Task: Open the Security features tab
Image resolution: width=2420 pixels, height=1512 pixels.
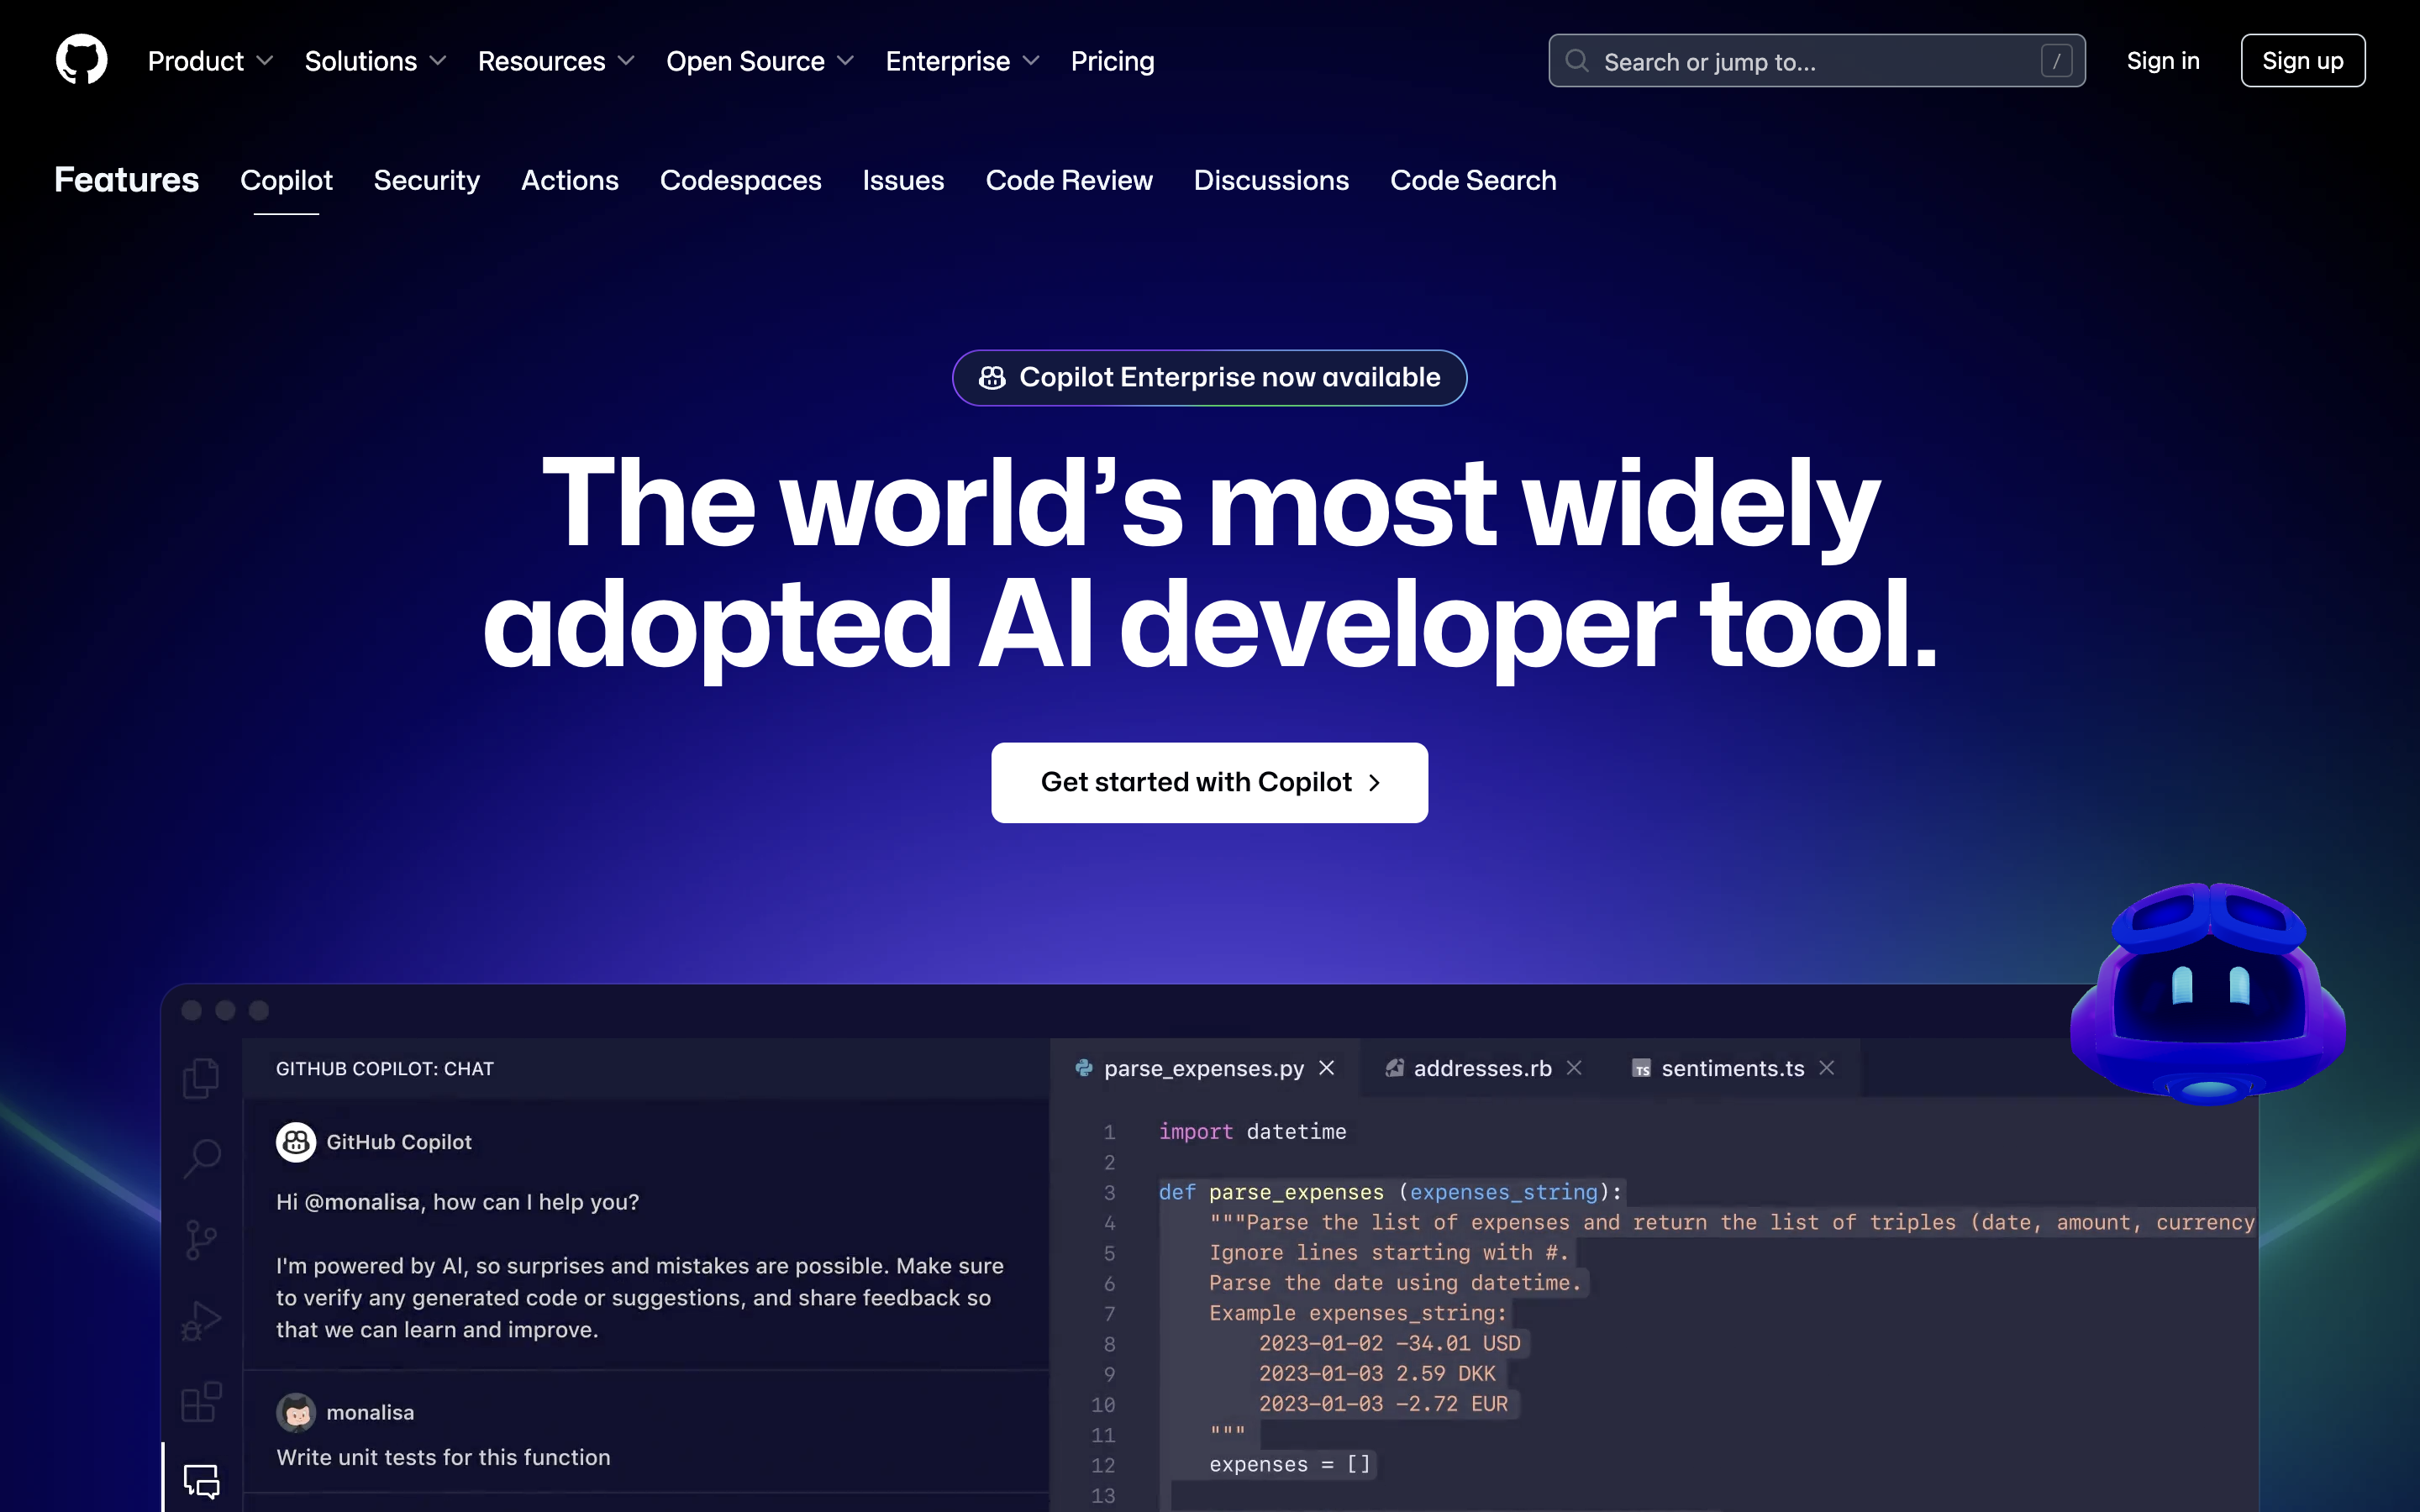Action: coord(427,180)
